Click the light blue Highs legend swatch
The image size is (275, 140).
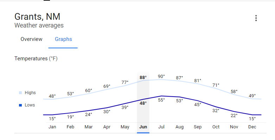pyautogui.click(x=20, y=93)
